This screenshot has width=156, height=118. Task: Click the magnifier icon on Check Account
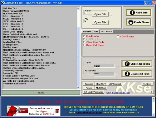127,64
